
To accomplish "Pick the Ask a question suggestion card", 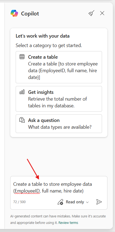I will 59,124.
